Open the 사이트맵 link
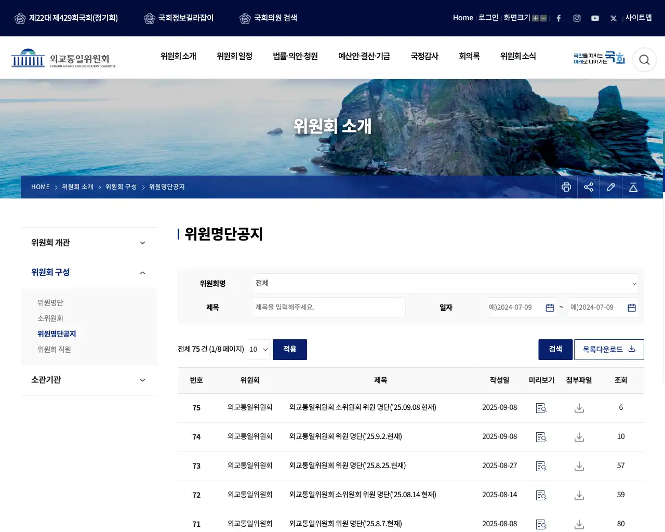 point(639,18)
